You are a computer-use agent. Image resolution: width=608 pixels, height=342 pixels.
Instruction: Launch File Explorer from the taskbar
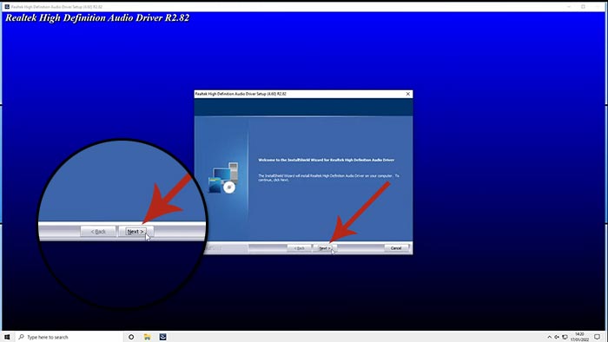[148, 337]
